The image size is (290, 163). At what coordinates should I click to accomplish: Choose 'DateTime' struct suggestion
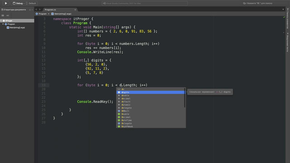150,120
